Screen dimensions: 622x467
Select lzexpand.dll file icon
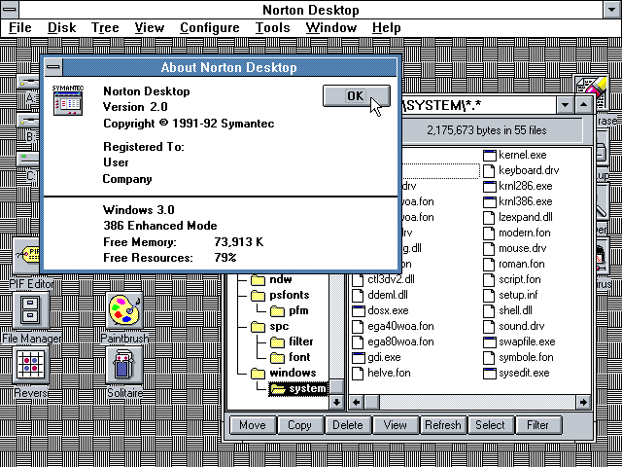tap(490, 217)
